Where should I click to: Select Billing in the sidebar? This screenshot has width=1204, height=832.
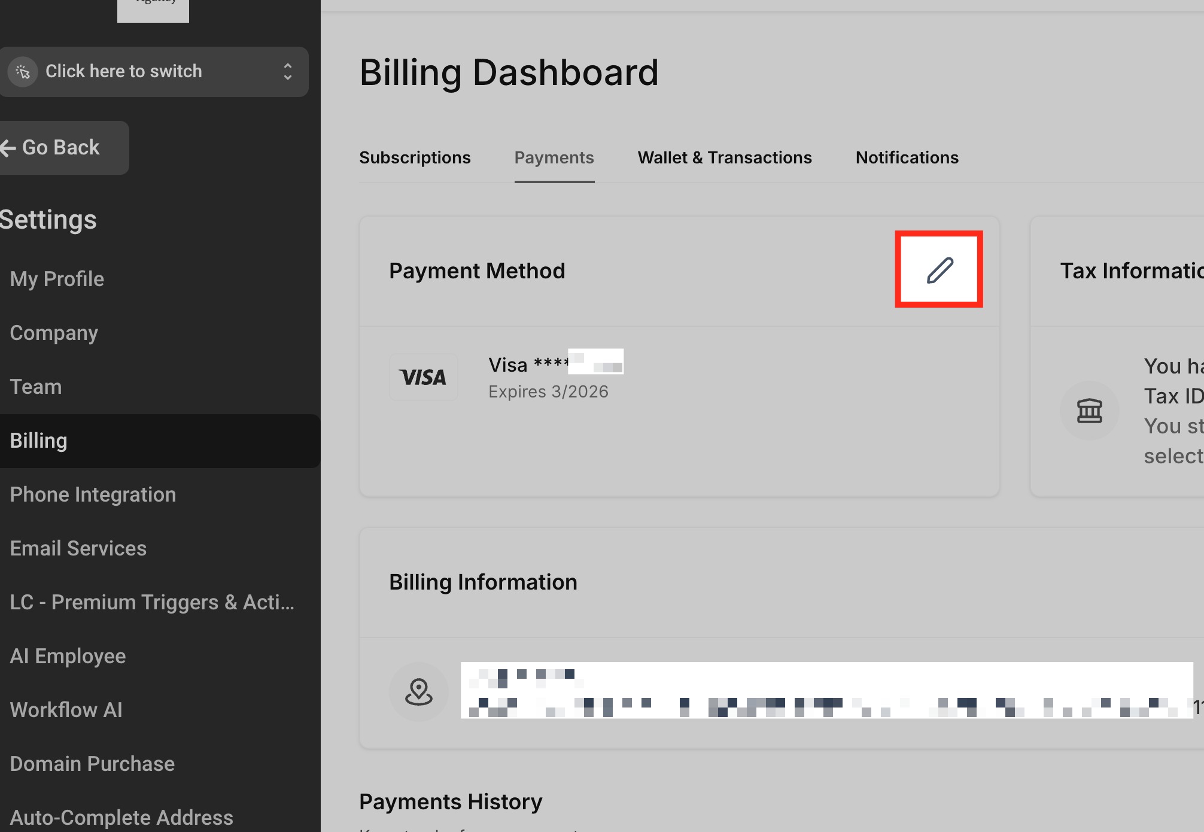click(159, 441)
